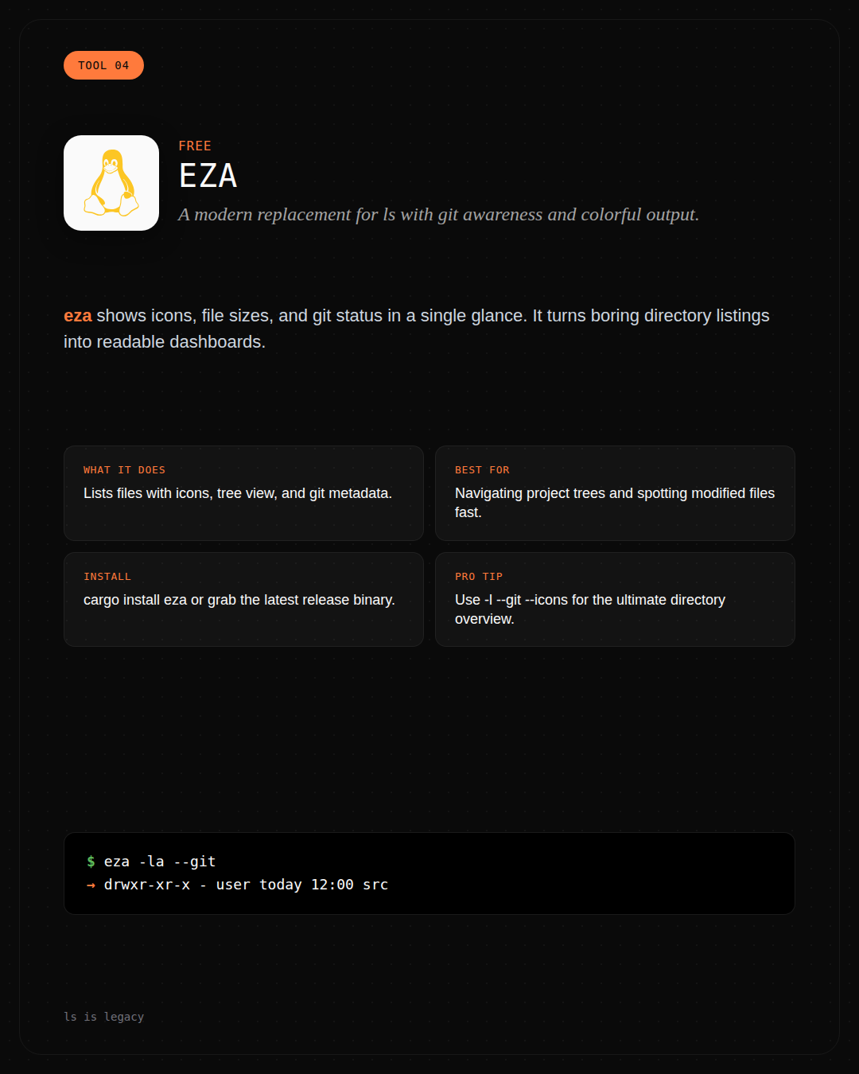Viewport: 859px width, 1074px height.
Task: Open the PRO TIP card
Action: 615,599
